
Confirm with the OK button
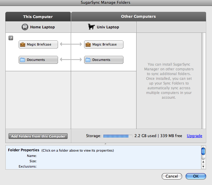(196, 176)
